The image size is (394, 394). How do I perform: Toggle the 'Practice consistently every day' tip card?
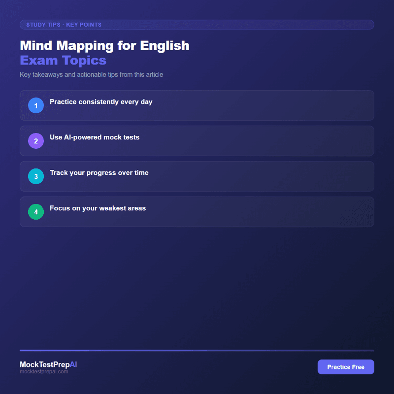click(197, 105)
